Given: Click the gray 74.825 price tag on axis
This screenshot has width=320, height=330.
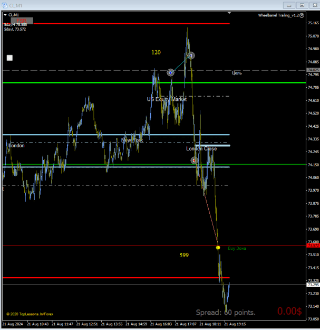Looking at the screenshot, I should pyautogui.click(x=313, y=70).
